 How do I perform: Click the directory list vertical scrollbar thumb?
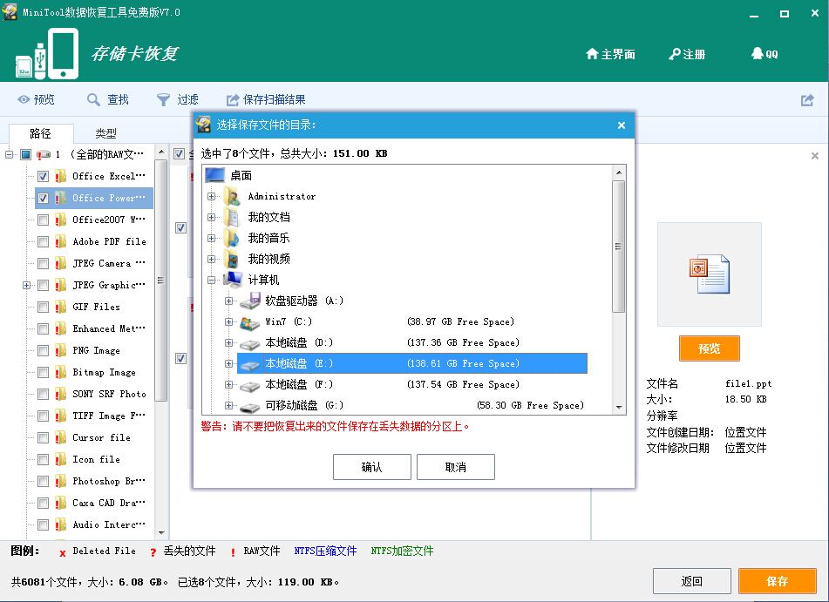tap(619, 247)
